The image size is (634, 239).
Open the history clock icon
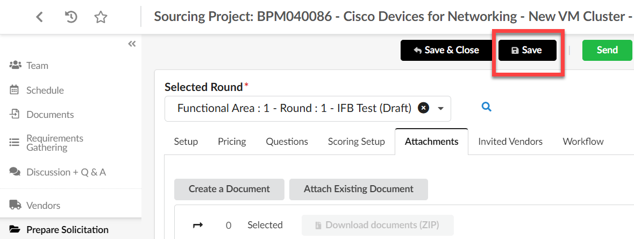coord(71,17)
